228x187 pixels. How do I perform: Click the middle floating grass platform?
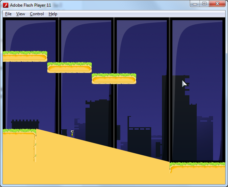pos(70,67)
